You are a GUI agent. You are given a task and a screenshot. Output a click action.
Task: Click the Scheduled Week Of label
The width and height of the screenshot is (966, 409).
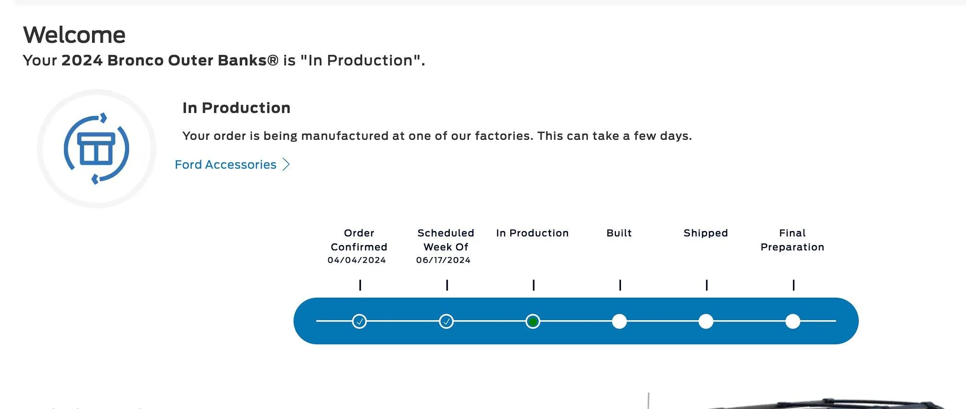(x=446, y=240)
